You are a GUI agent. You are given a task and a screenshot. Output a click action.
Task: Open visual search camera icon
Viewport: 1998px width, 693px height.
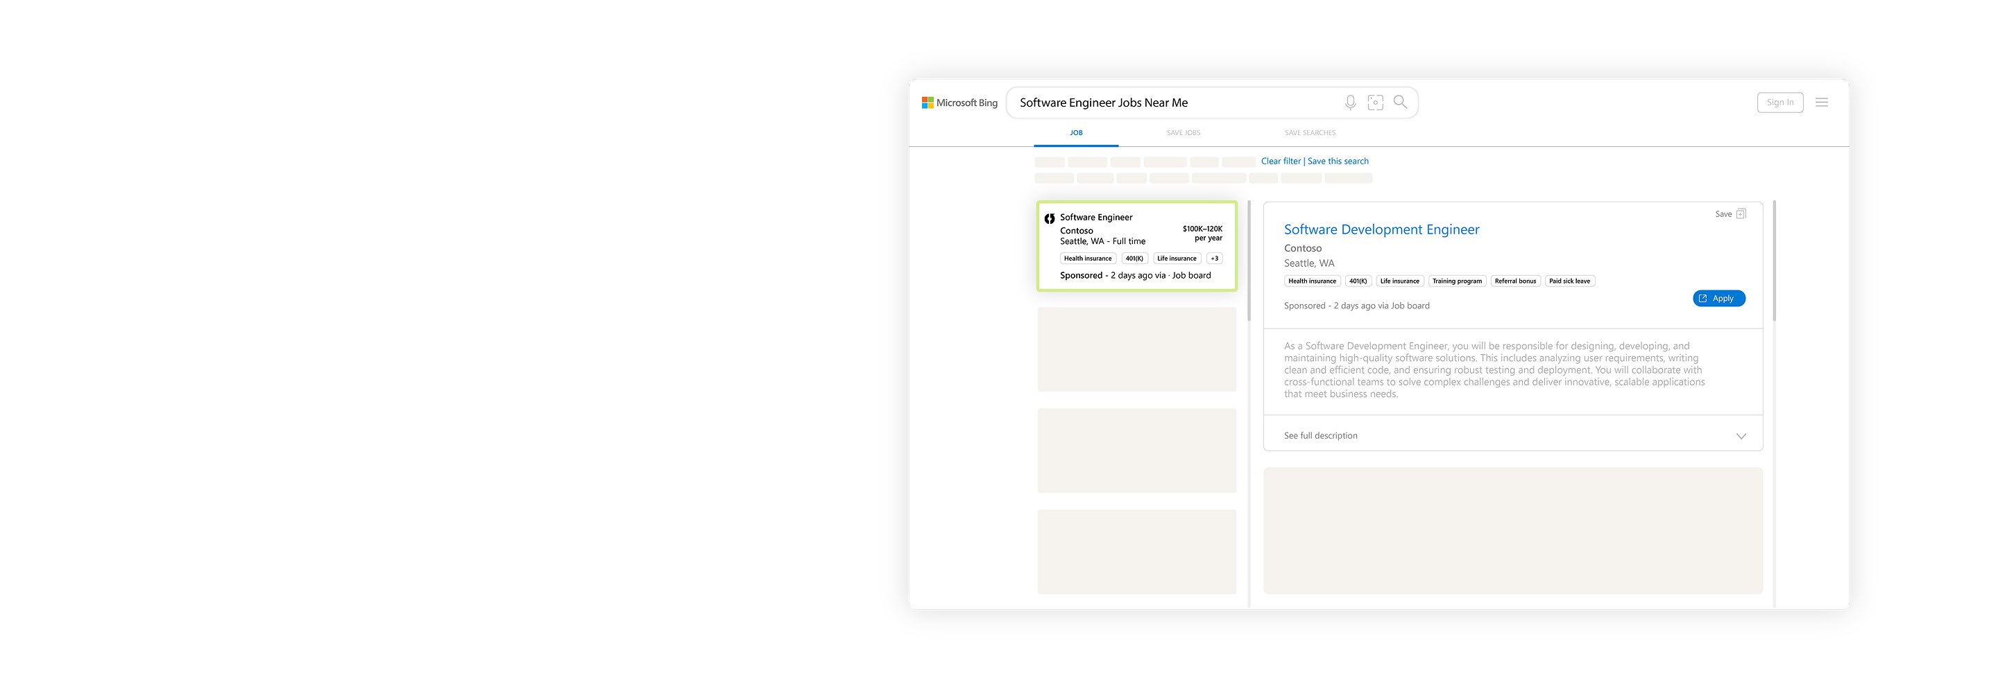(1375, 103)
